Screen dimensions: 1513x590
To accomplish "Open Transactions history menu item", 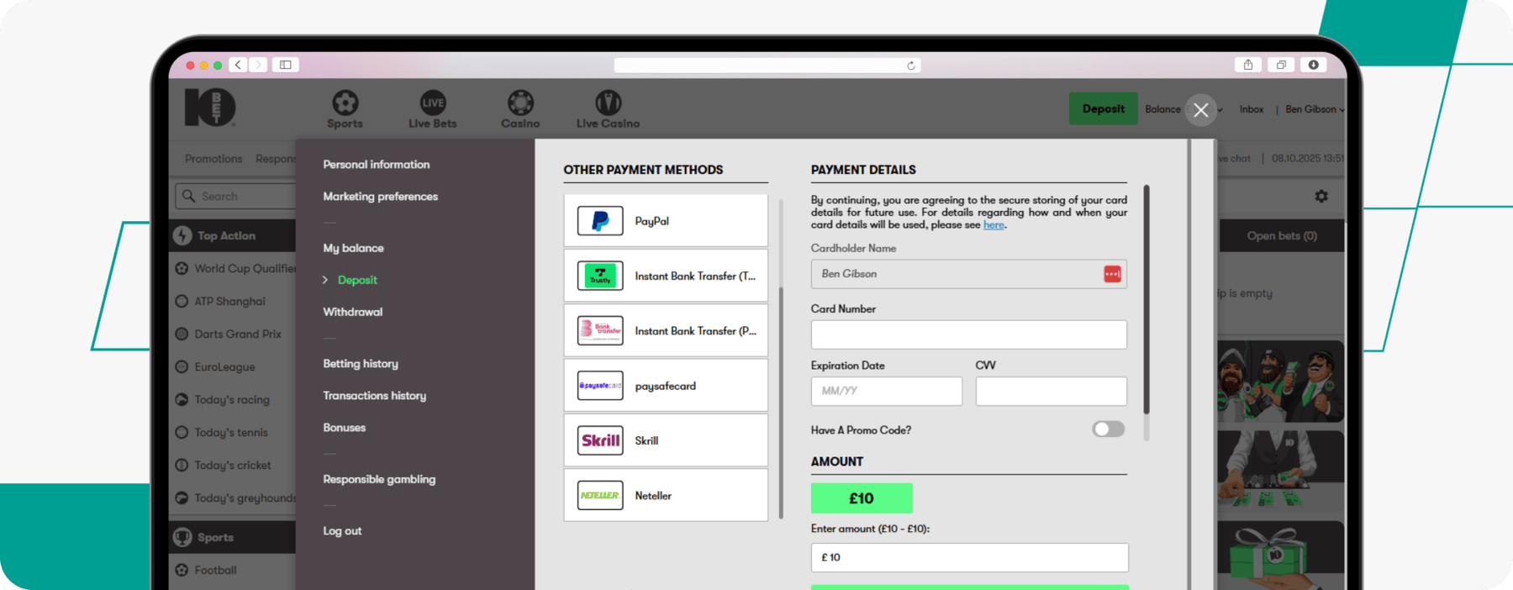I will click(375, 396).
